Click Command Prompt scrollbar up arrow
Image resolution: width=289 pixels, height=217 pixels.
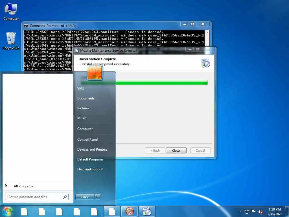coord(207,32)
